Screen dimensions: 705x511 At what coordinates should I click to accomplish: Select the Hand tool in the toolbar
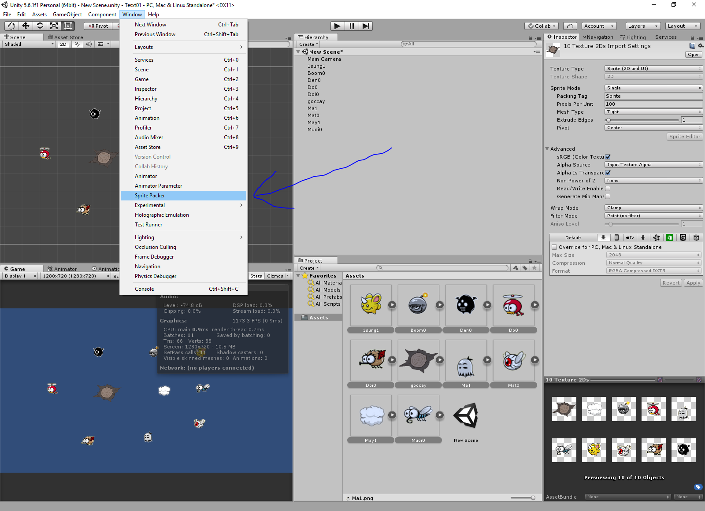(x=11, y=26)
